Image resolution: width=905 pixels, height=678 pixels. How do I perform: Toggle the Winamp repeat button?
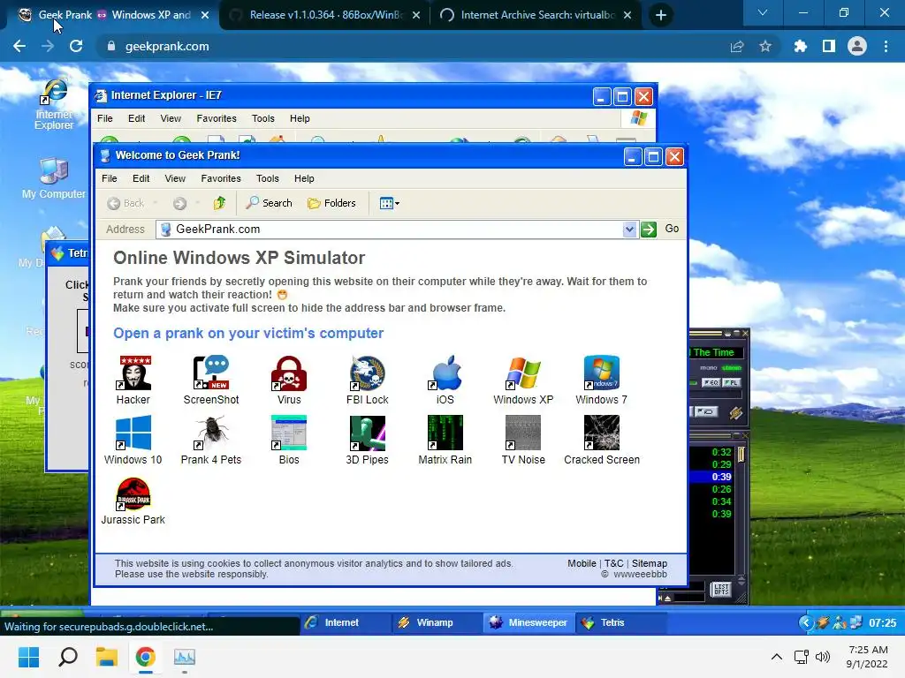point(705,411)
